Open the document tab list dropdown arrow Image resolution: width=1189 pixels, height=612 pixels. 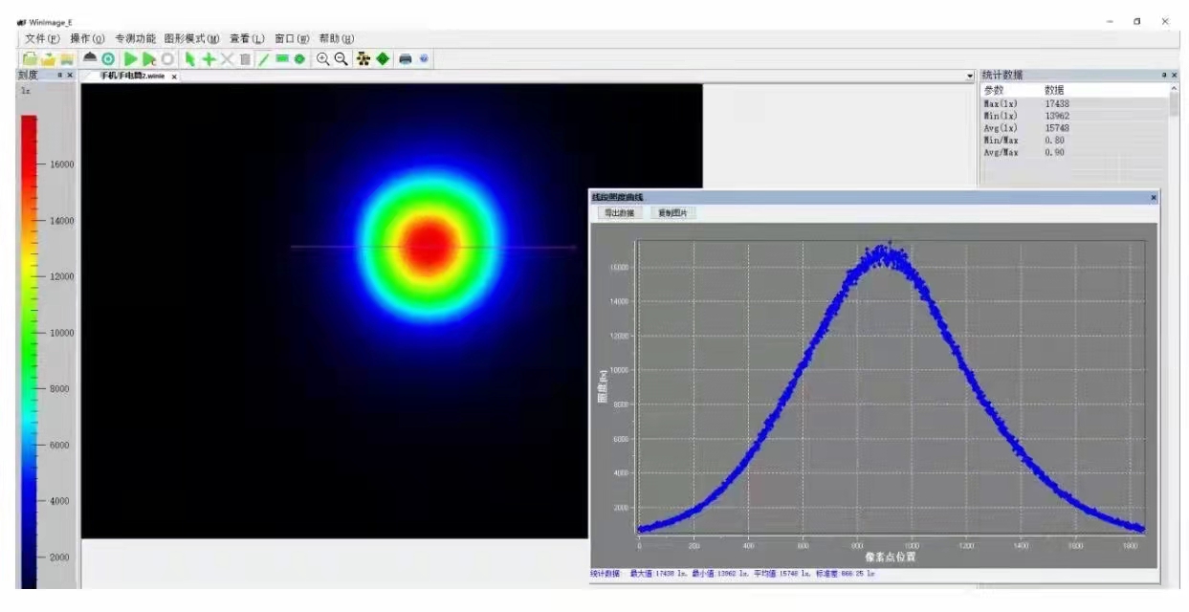coord(970,76)
